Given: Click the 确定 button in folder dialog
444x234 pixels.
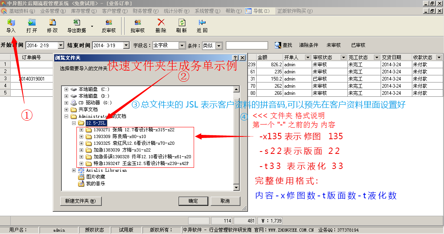Looking at the screenshot, I should [193, 201].
